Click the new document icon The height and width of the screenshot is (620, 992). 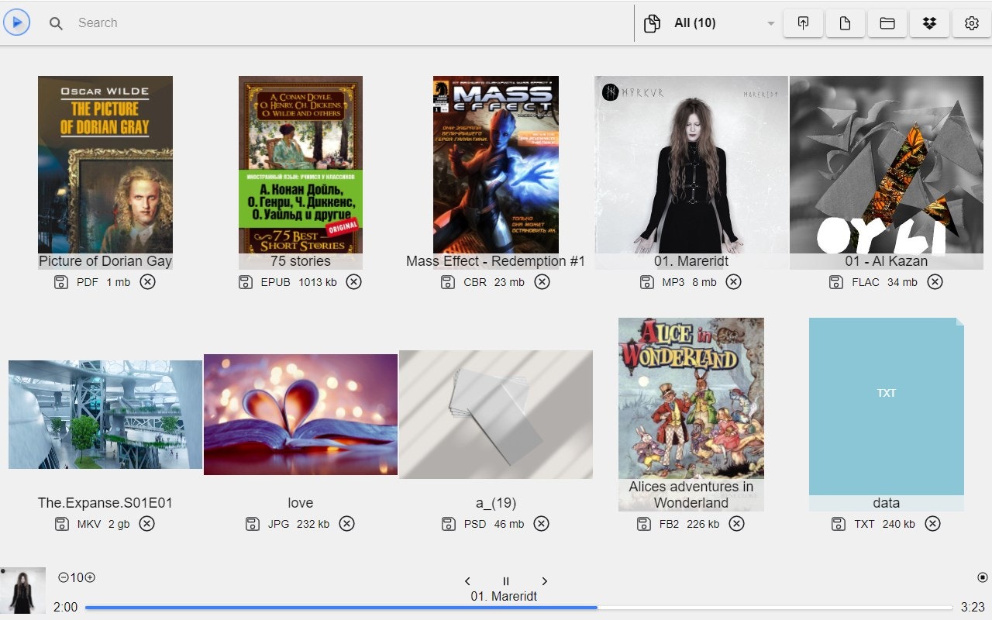click(x=845, y=23)
